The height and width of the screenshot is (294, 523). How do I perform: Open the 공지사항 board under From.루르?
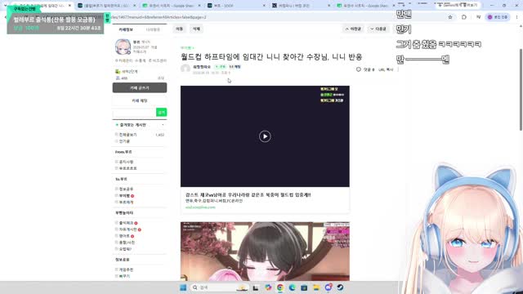point(126,162)
